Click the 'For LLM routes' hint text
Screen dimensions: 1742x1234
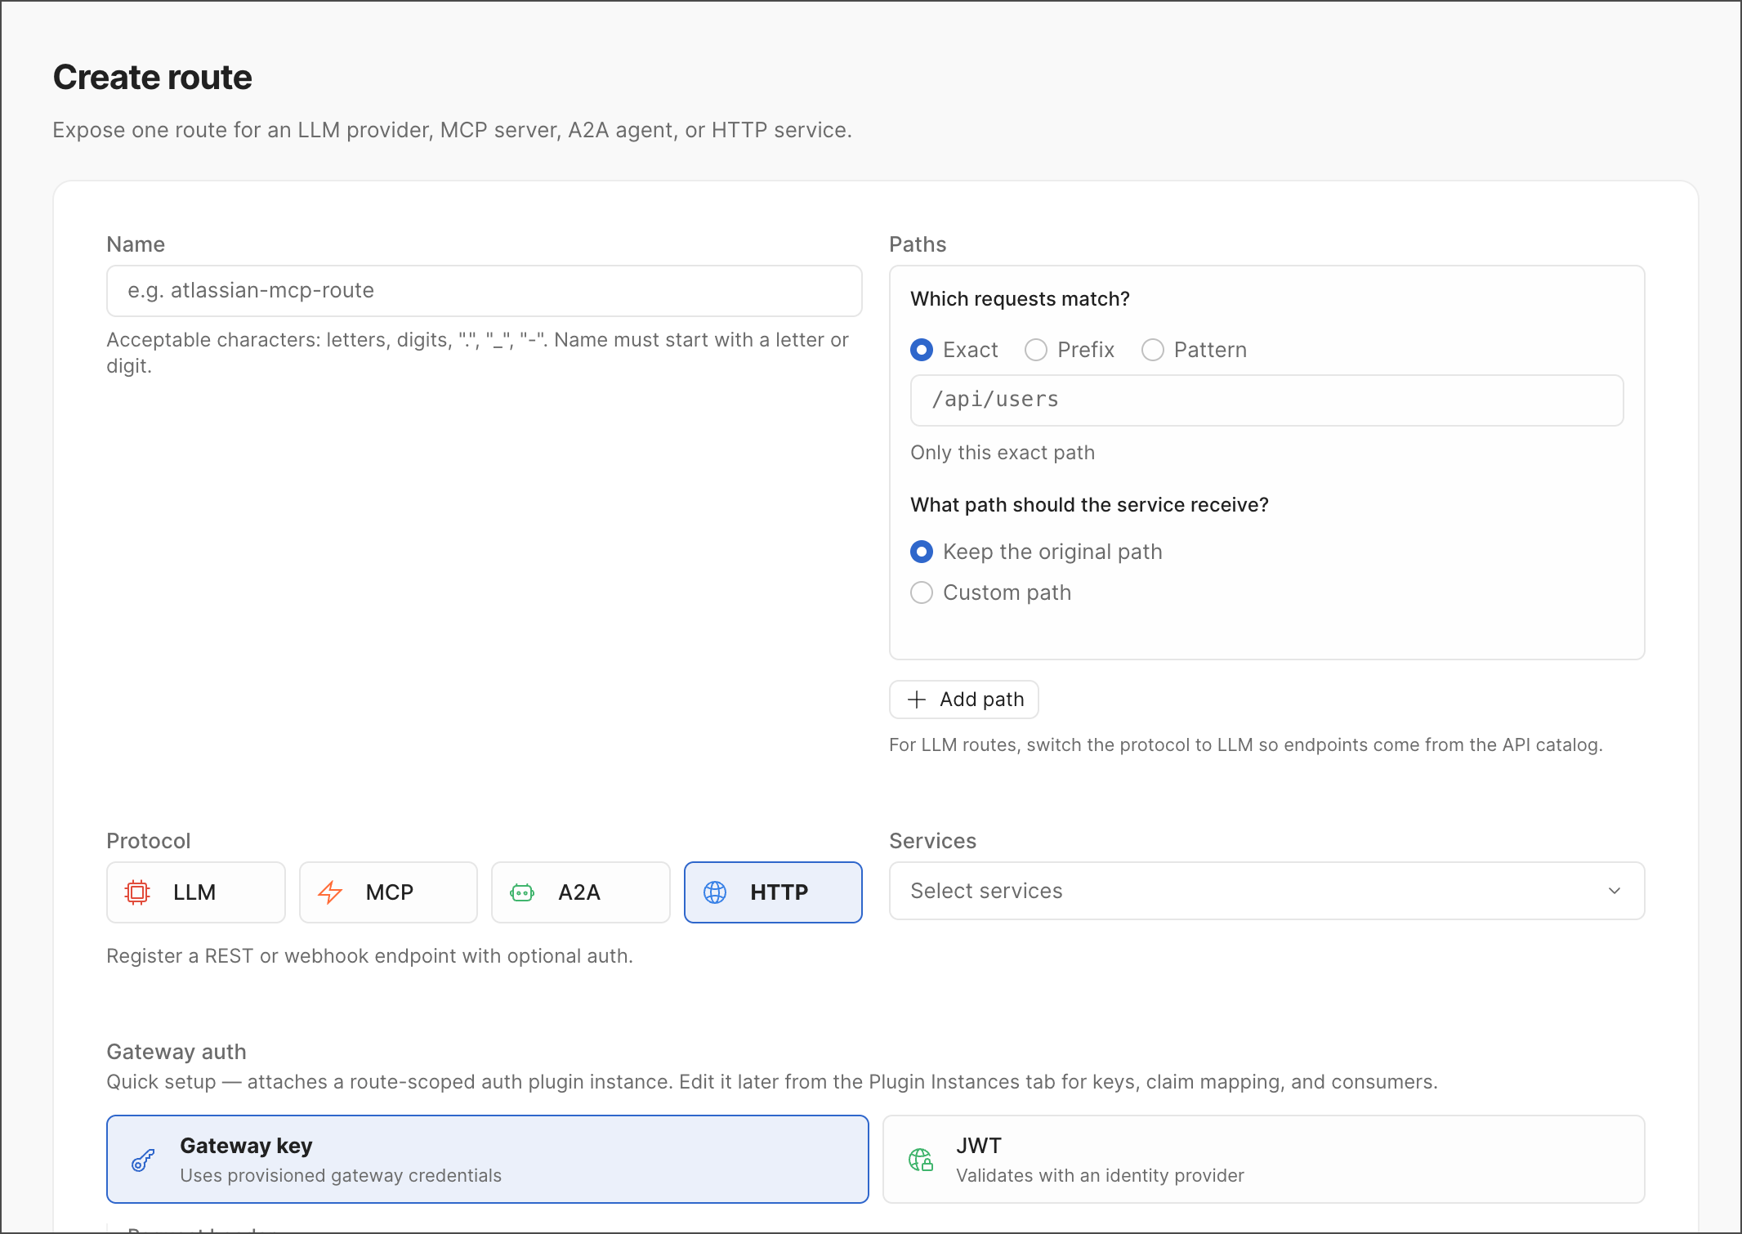pyautogui.click(x=1246, y=745)
